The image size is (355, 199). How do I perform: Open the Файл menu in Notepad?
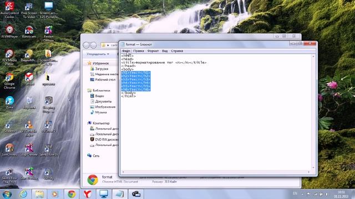(x=126, y=51)
